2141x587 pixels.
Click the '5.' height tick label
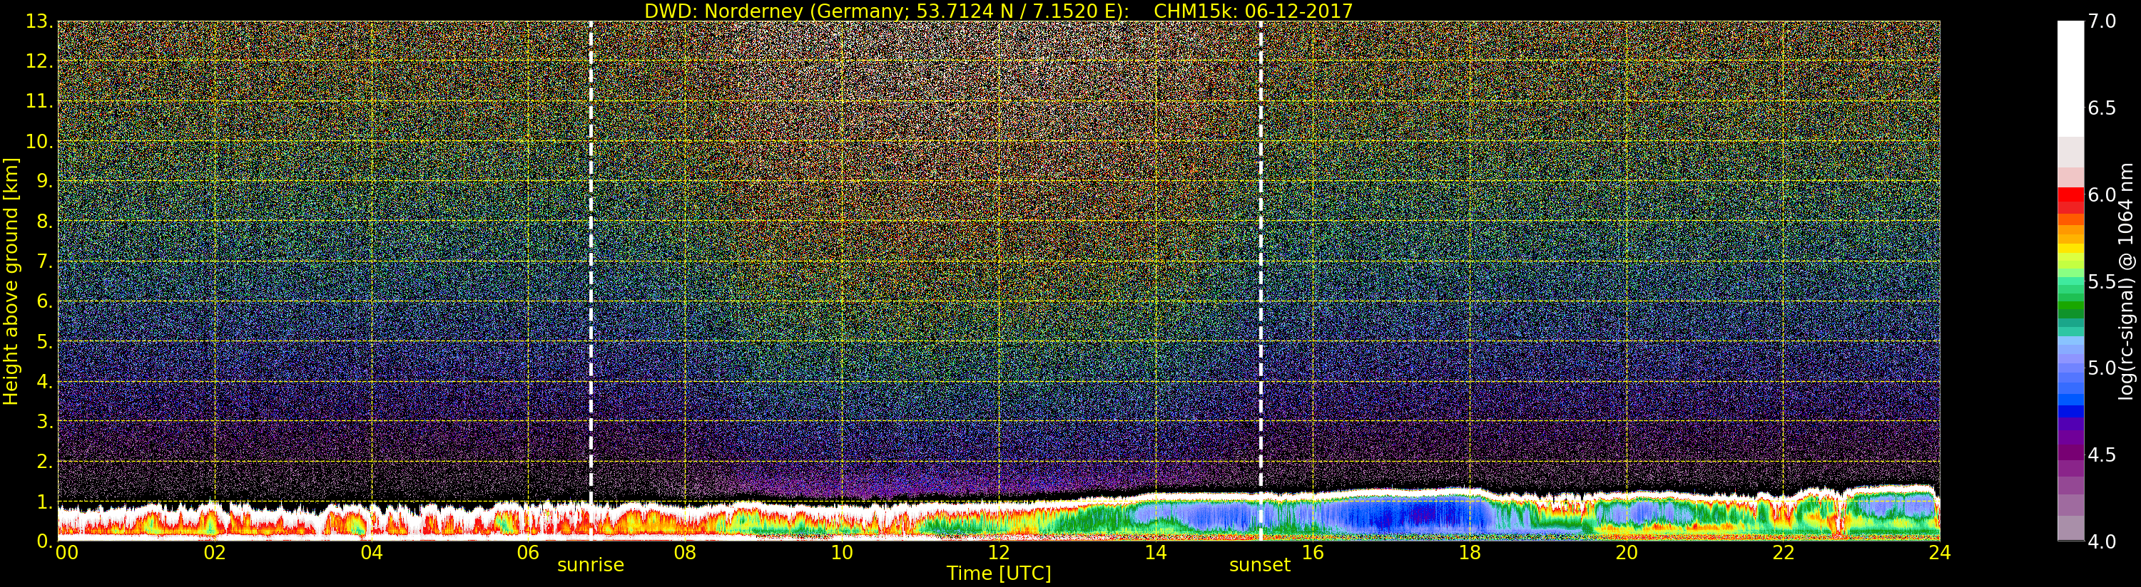point(44,341)
